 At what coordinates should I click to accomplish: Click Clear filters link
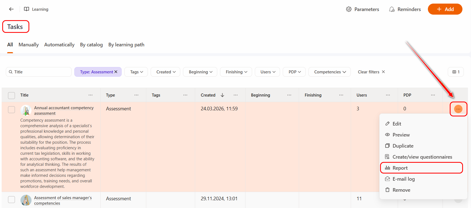coord(371,72)
